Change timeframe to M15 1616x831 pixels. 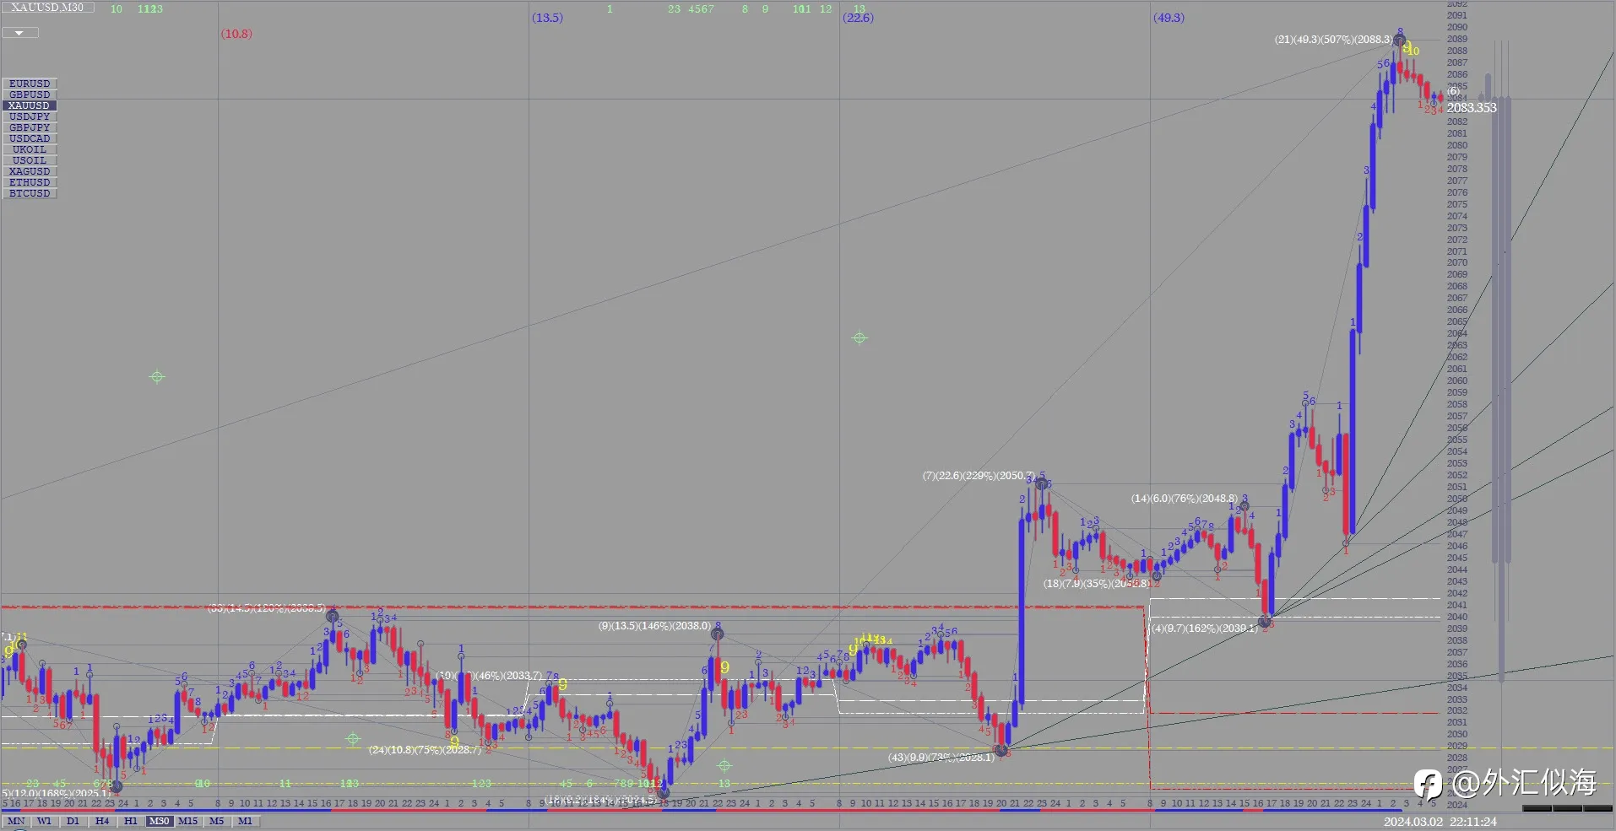pos(187,821)
